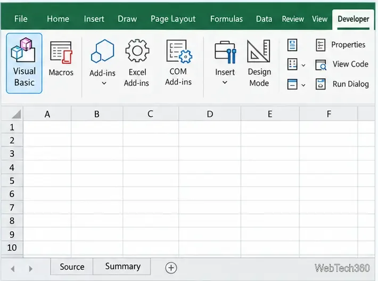Switch to the Page Layout tab
This screenshot has height=281, width=378.
(173, 19)
